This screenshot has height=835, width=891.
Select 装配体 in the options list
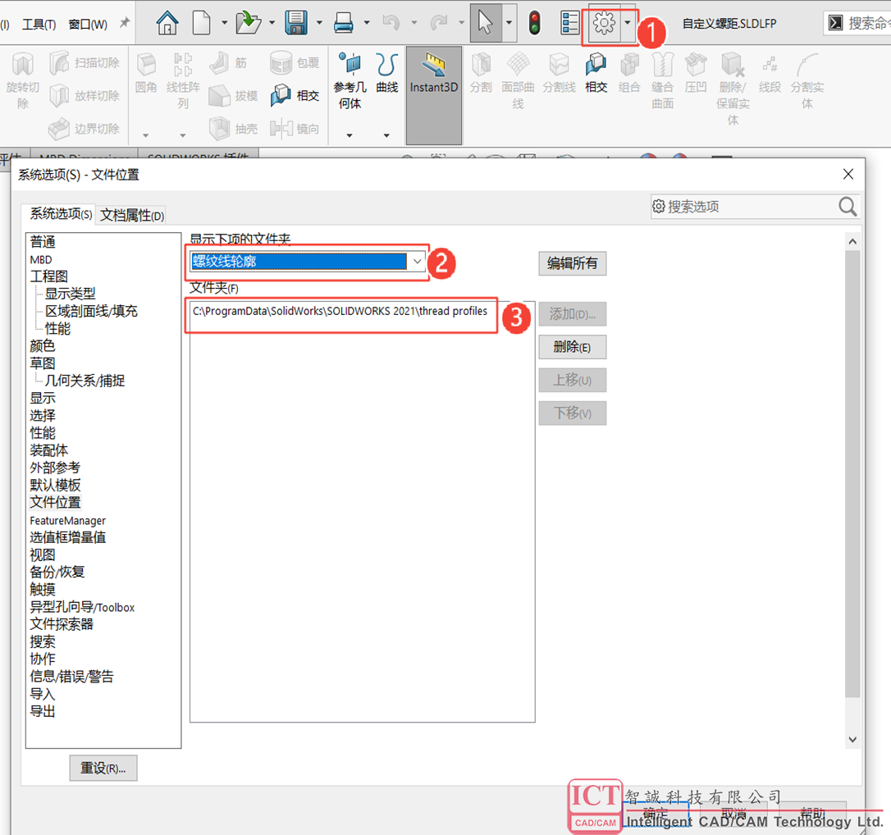pyautogui.click(x=49, y=449)
